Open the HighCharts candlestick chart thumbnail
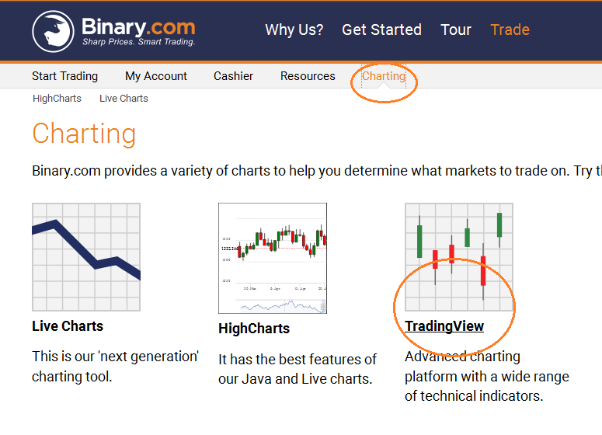This screenshot has width=602, height=435. coord(273,258)
